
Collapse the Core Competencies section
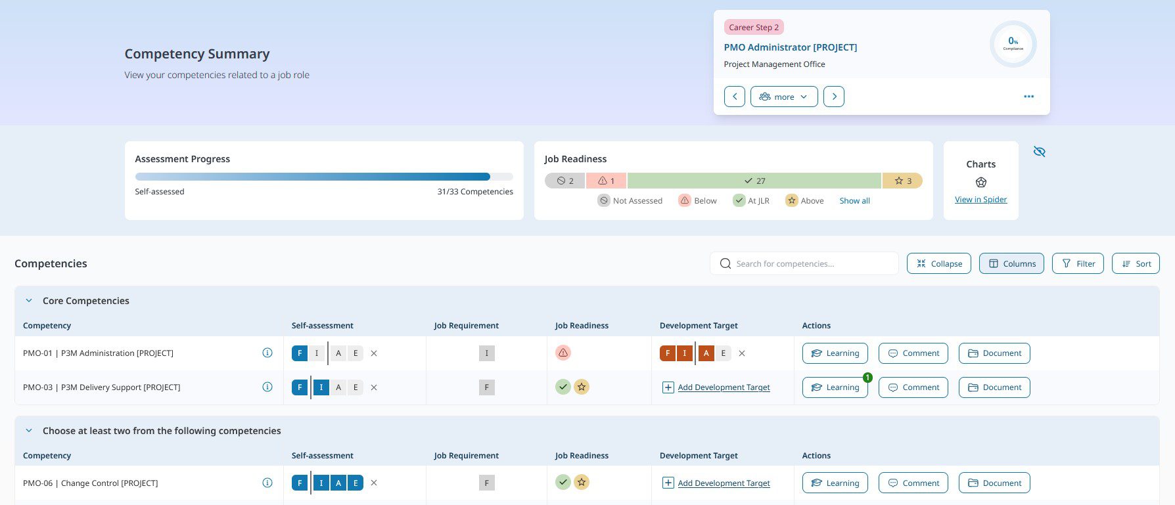pyautogui.click(x=29, y=301)
